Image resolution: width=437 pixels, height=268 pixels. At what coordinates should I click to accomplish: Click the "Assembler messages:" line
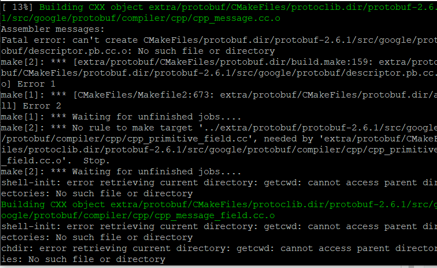click(53, 29)
